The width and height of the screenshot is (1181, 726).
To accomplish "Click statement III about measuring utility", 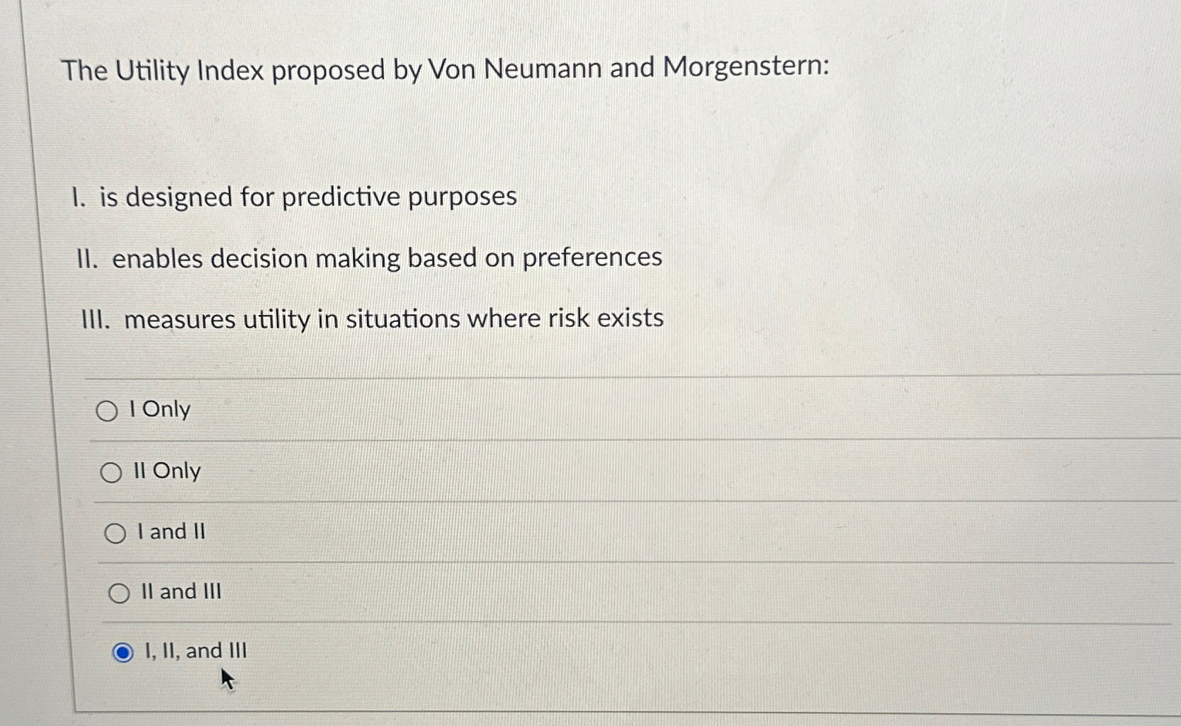I will 369,318.
